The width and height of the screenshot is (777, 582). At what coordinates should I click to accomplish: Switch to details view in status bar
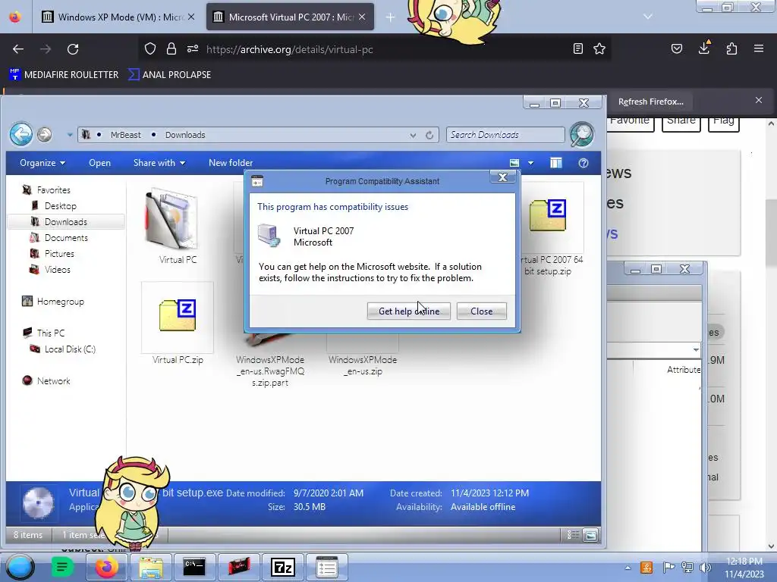pos(573,535)
